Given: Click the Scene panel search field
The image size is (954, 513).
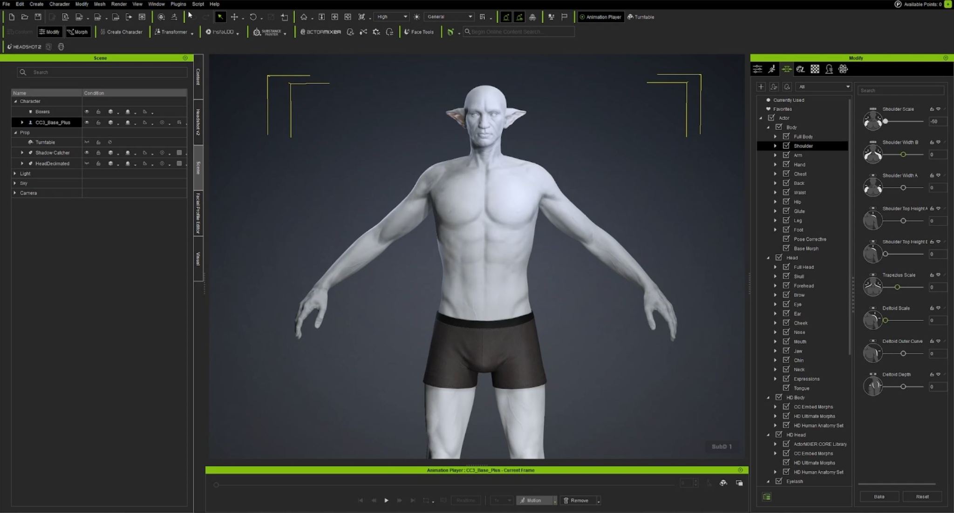Looking at the screenshot, I should click(x=102, y=72).
